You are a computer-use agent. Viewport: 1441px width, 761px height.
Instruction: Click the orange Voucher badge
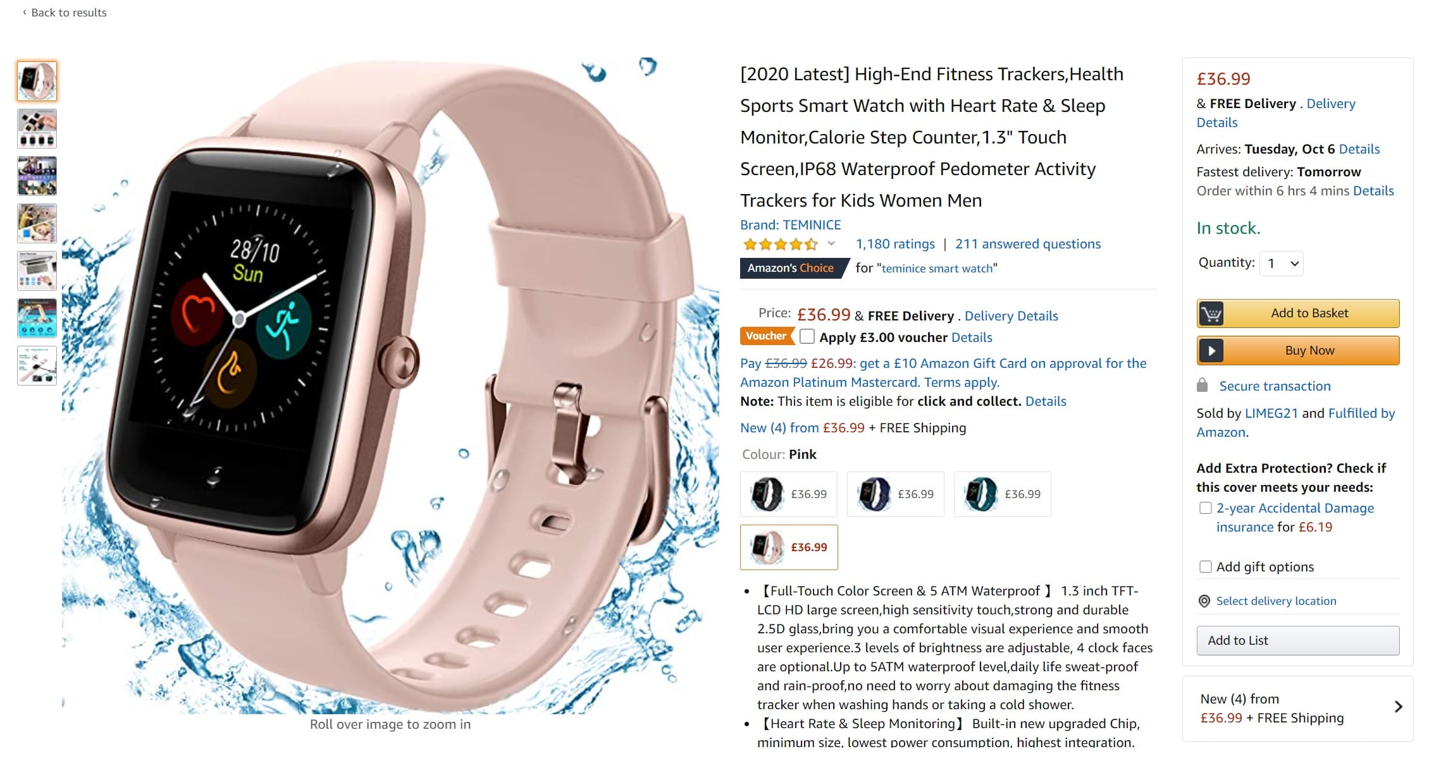click(766, 336)
